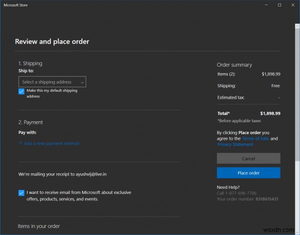
Task: Click the Before applicable taxes note
Action: 239,121
